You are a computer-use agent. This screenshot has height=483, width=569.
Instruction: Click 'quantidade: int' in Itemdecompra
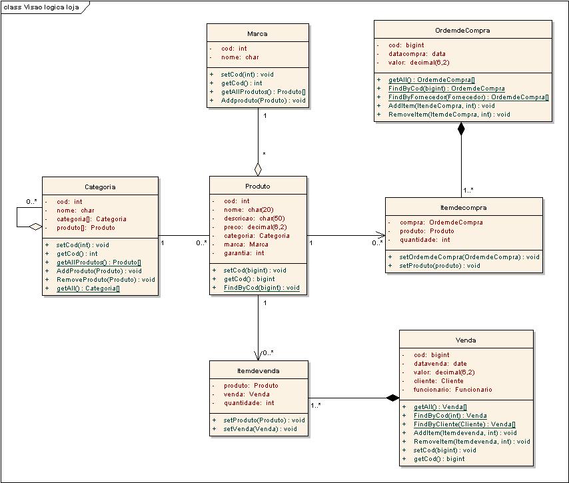(424, 240)
